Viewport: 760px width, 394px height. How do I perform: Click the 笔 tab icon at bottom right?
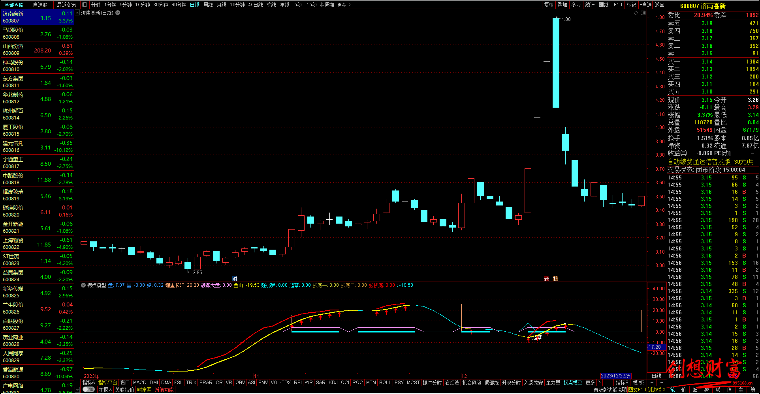[x=672, y=390]
